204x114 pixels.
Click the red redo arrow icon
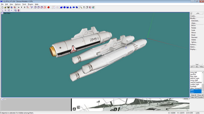point(15,7)
